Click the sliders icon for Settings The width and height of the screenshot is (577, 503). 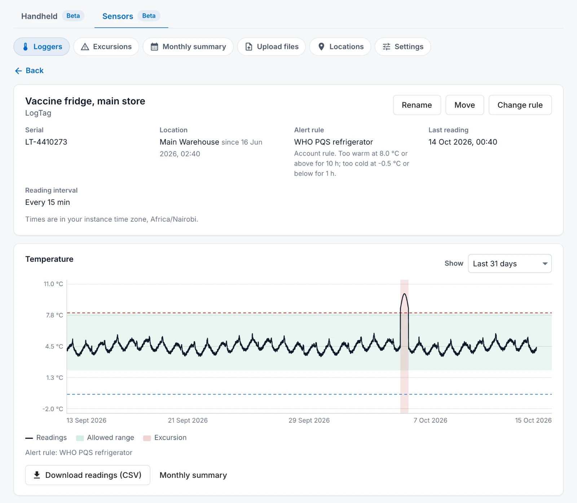[386, 47]
